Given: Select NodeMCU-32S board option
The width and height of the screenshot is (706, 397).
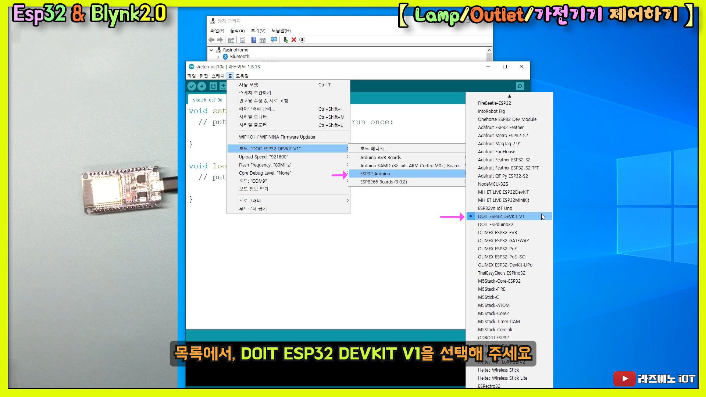Looking at the screenshot, I should 493,184.
